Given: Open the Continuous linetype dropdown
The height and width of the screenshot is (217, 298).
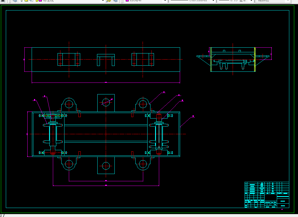Looking at the screenshot, I should click(x=213, y=1).
